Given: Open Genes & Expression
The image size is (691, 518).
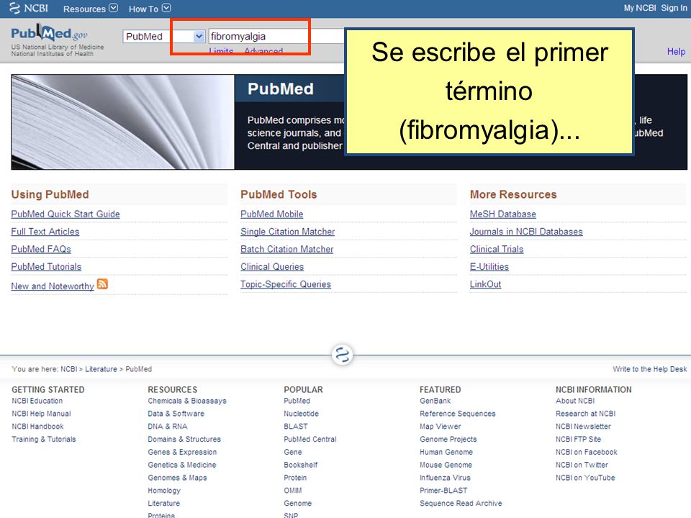Looking at the screenshot, I should click(182, 452).
